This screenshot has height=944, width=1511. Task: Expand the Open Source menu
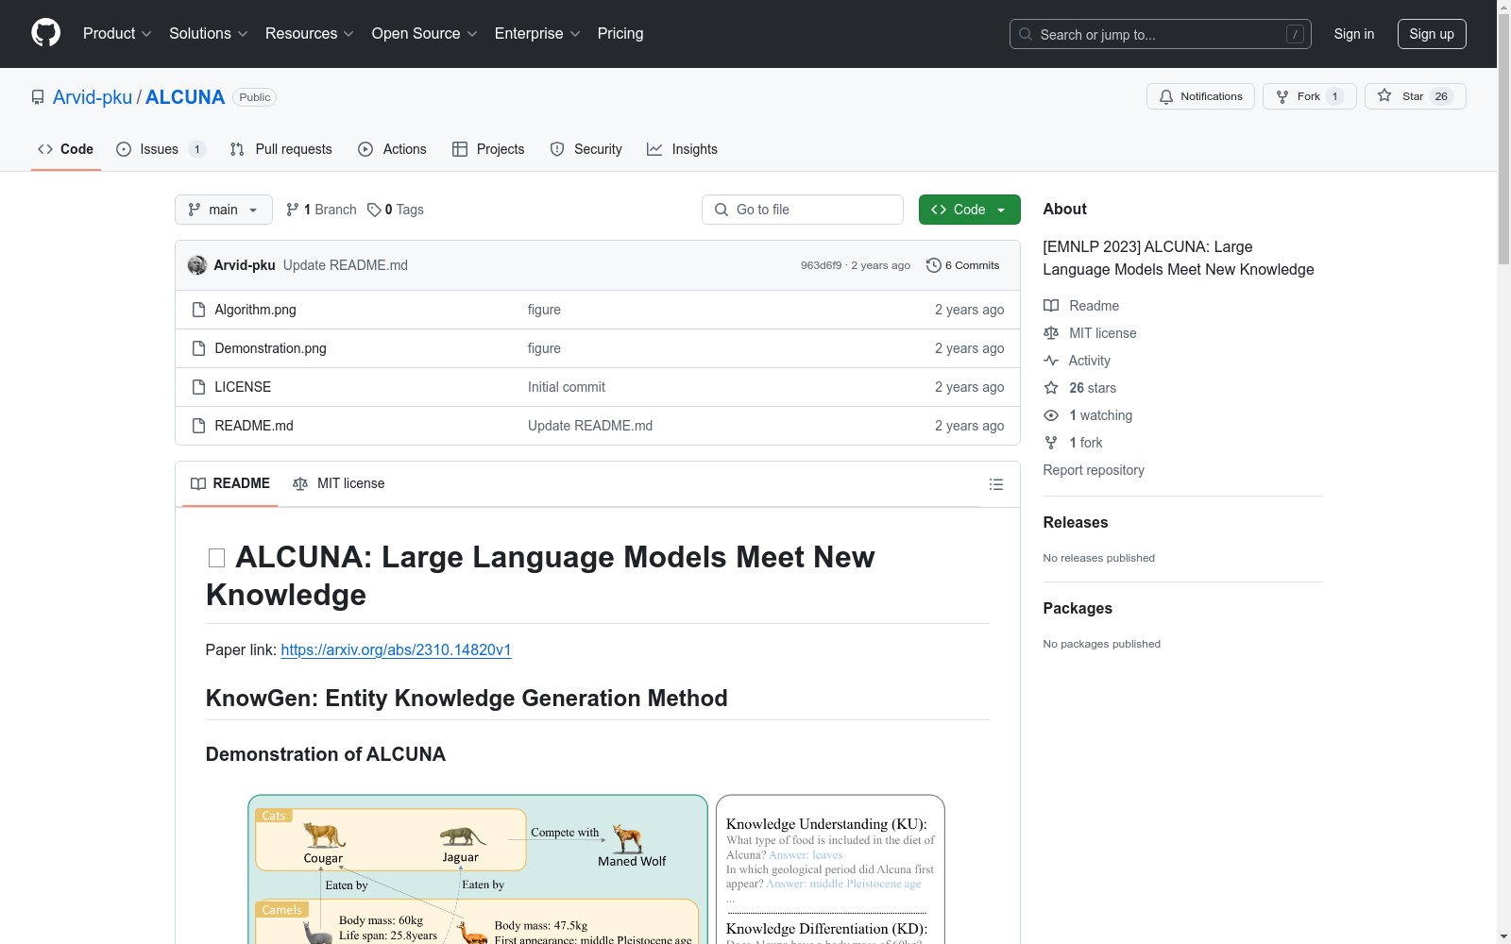point(425,33)
